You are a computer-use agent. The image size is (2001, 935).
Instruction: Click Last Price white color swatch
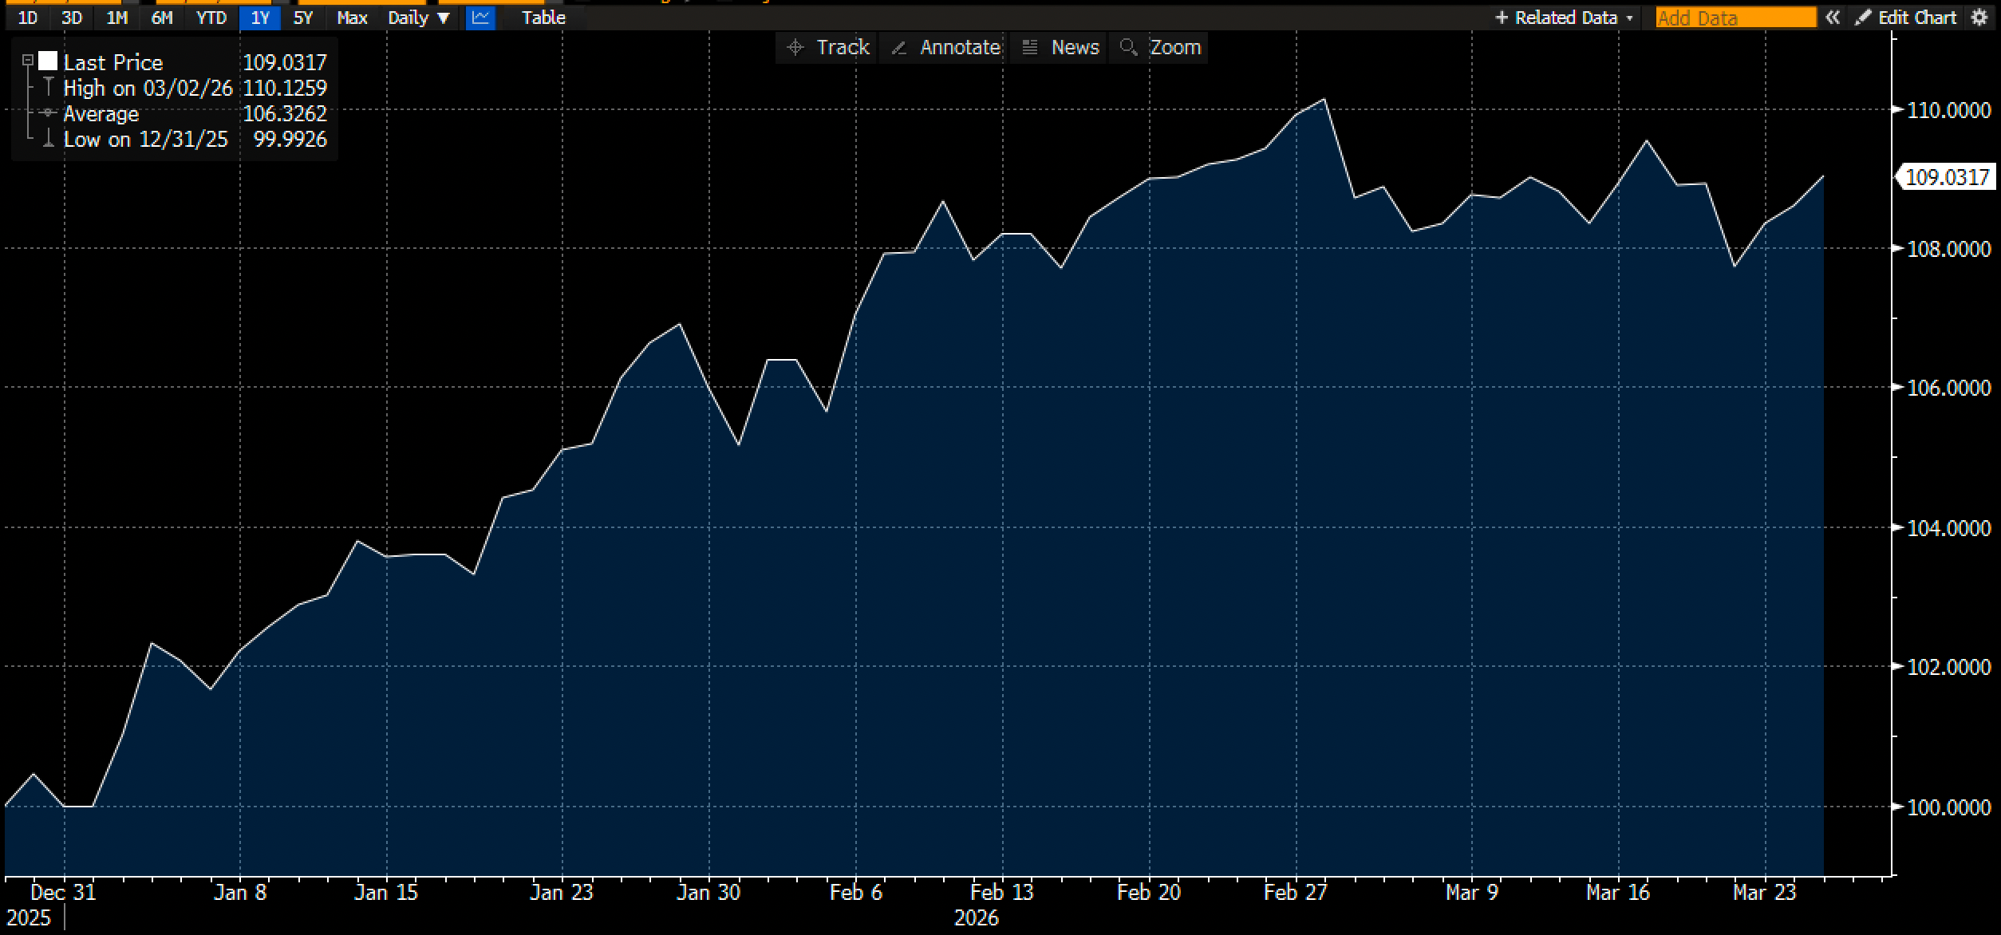pos(48,61)
